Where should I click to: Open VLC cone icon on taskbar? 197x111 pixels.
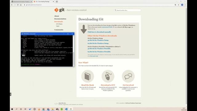click(39, 109)
